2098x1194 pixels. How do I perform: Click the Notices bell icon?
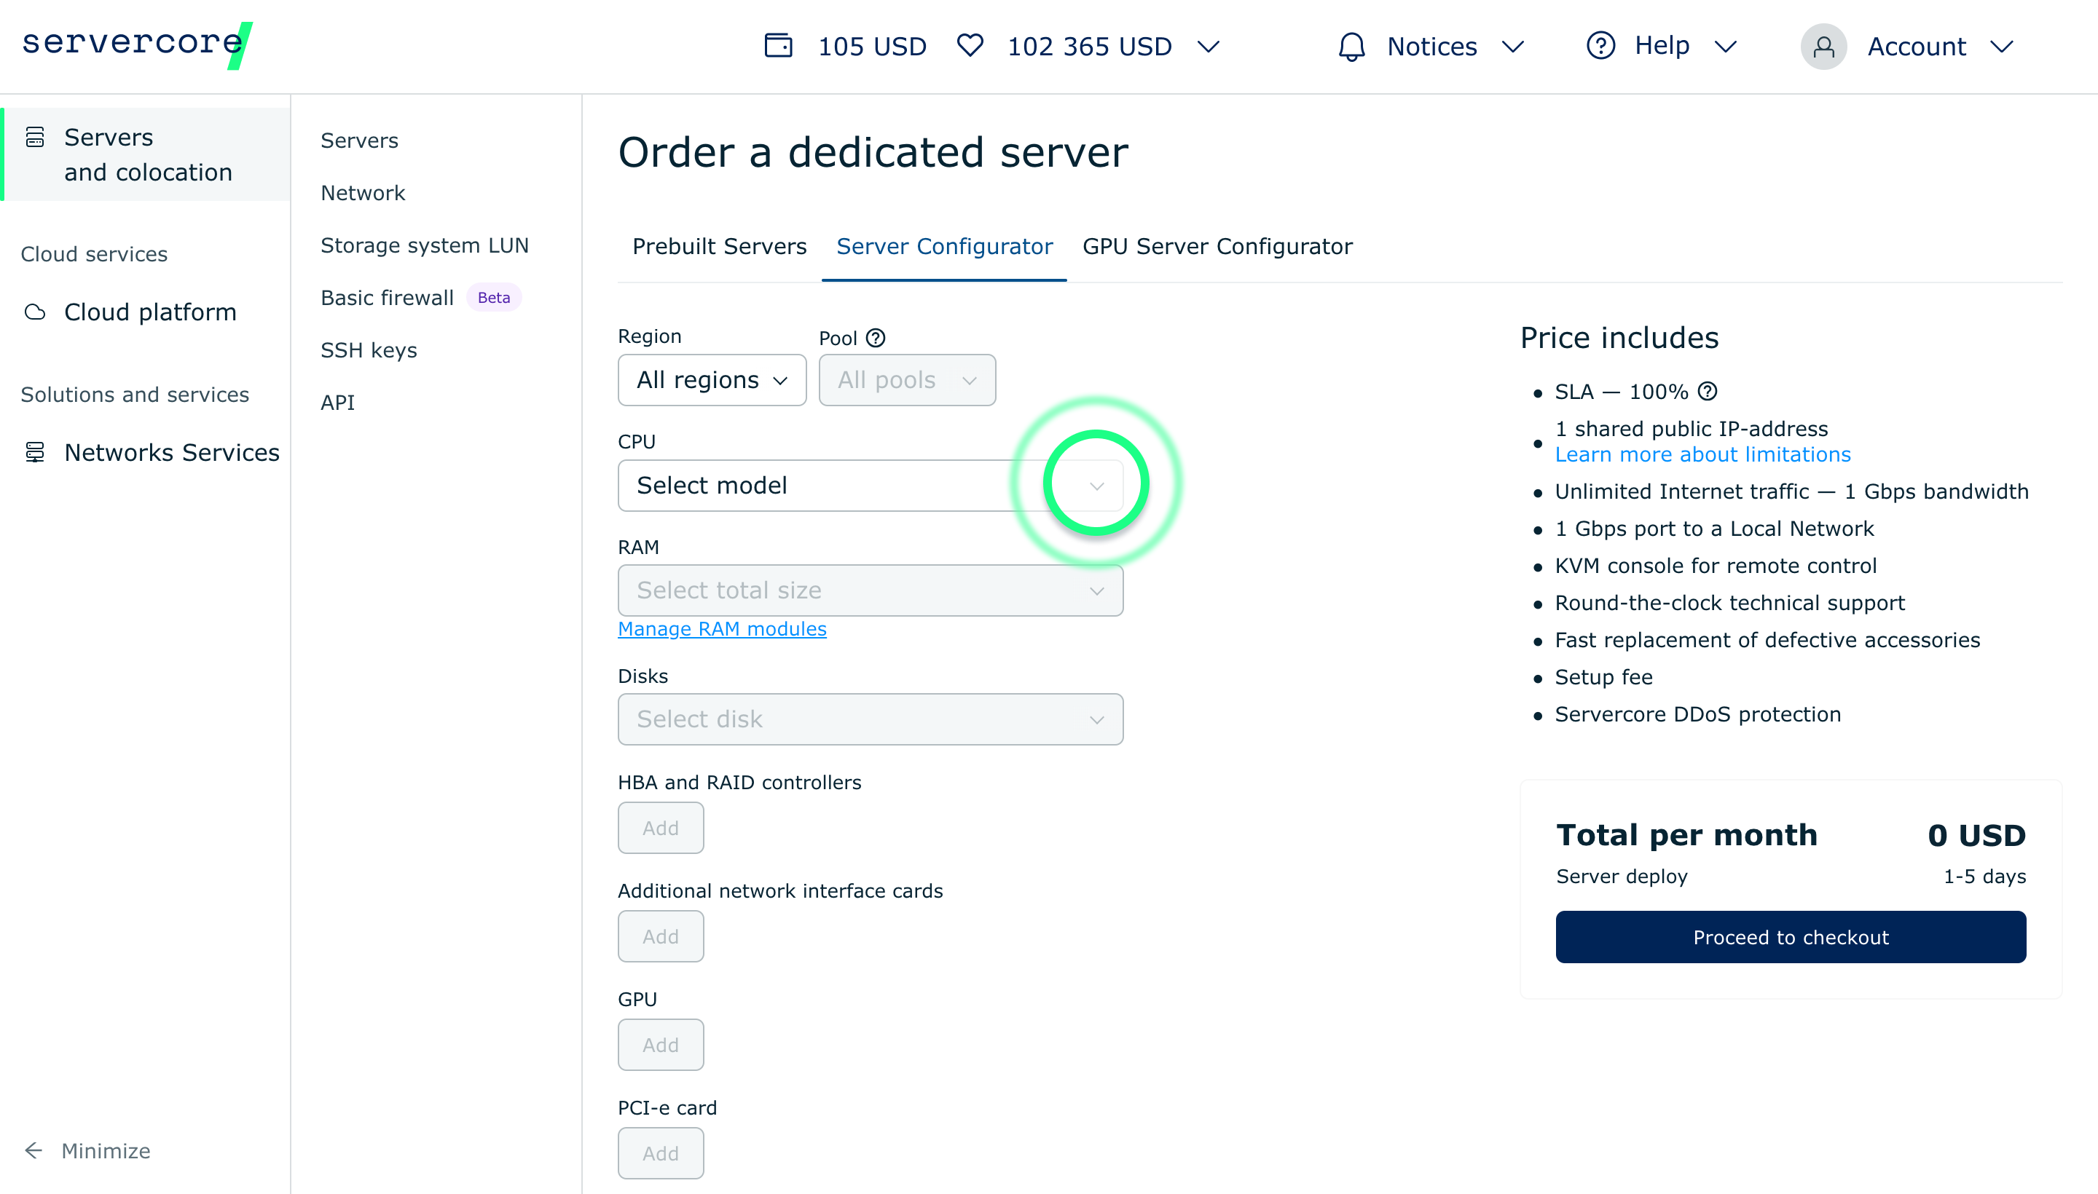click(x=1351, y=46)
